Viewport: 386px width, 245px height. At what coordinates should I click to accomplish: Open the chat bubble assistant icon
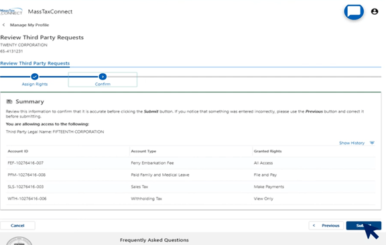coord(354,11)
